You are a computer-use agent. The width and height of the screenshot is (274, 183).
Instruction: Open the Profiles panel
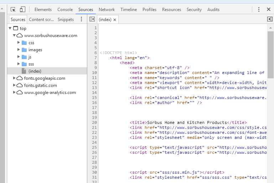pyautogui.click(x=149, y=10)
